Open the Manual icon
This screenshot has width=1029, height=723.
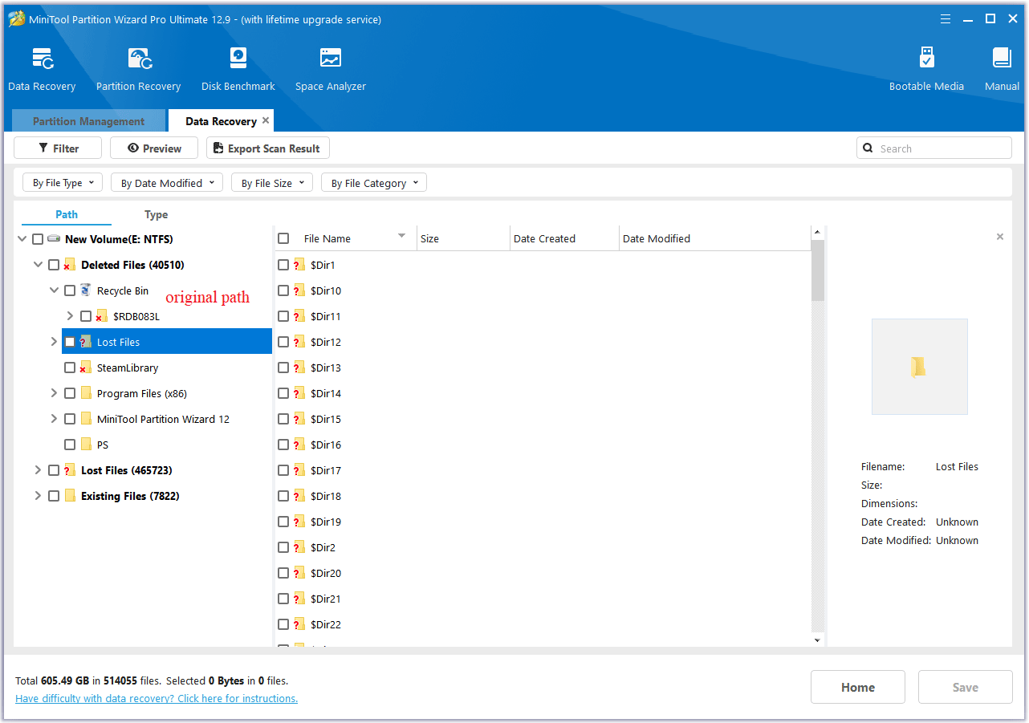pos(1002,59)
